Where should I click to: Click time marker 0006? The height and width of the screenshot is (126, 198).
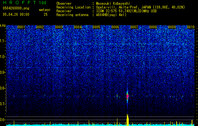[115, 27]
